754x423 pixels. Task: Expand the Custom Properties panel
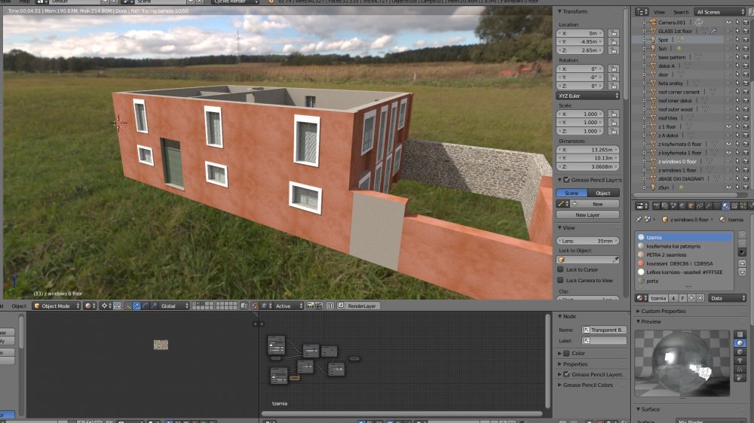coord(665,311)
